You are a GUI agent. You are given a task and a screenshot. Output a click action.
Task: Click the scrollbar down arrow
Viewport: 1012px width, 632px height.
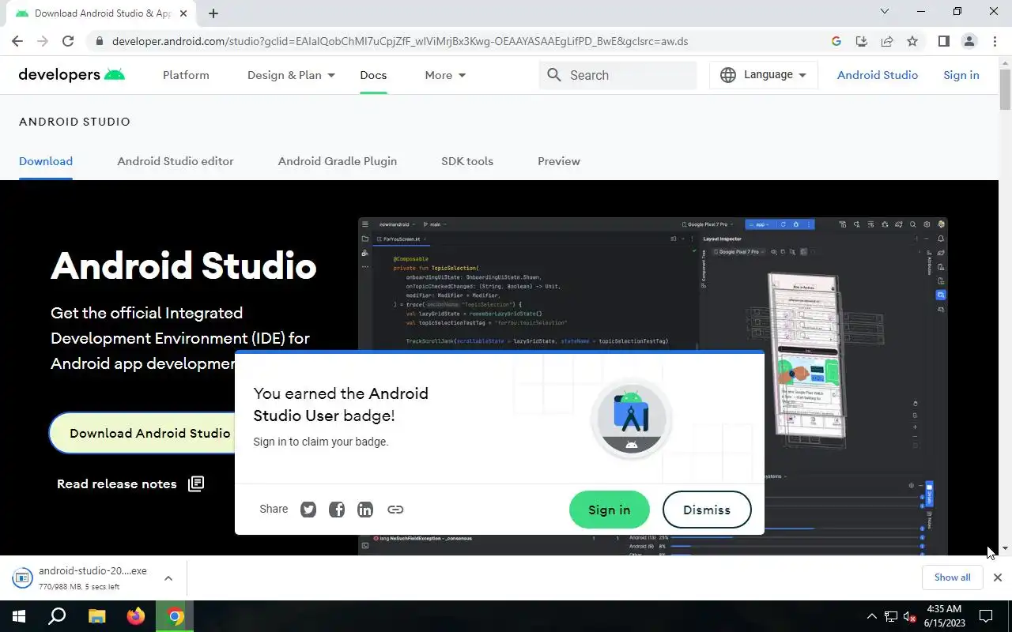(1005, 548)
